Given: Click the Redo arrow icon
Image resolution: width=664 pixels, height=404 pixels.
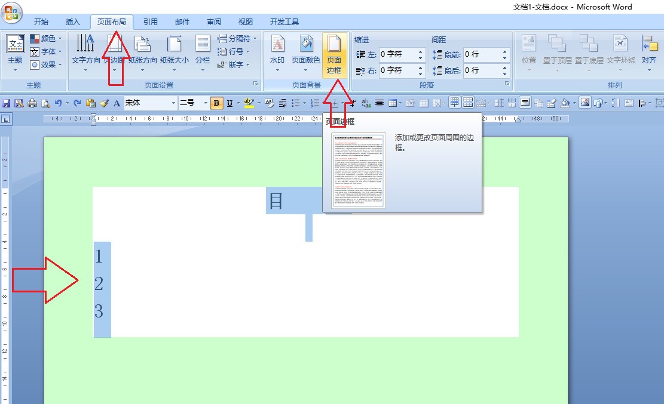Looking at the screenshot, I should click(77, 103).
